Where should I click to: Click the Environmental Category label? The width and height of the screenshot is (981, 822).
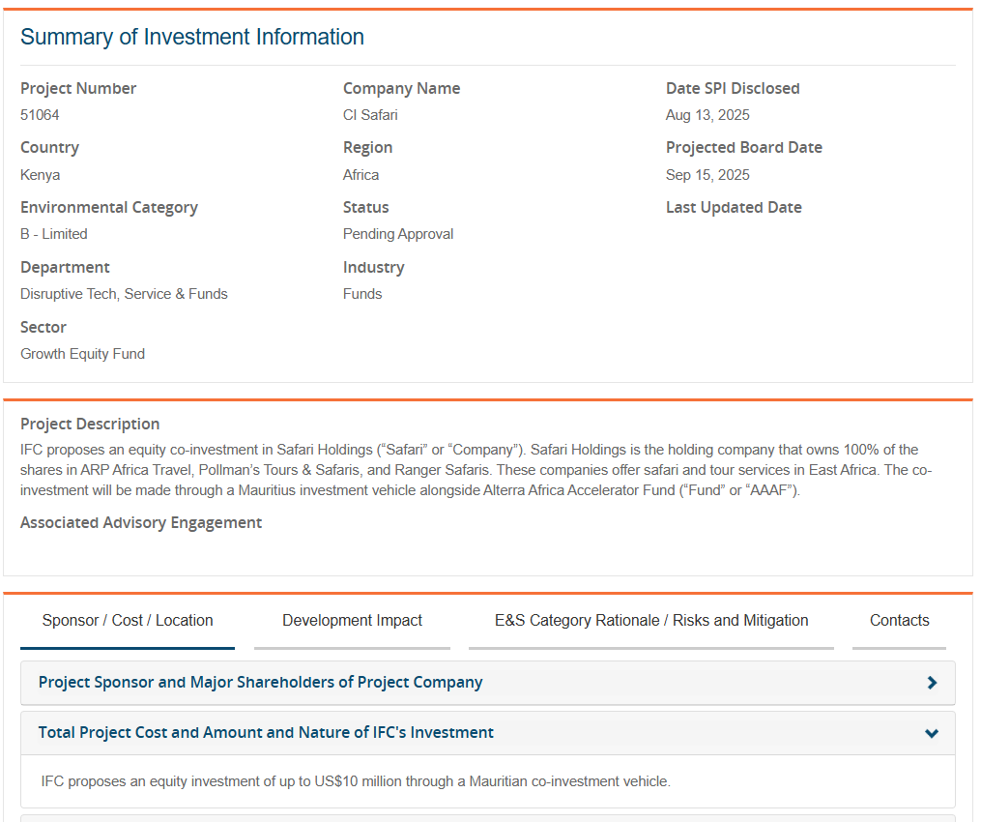coord(109,207)
